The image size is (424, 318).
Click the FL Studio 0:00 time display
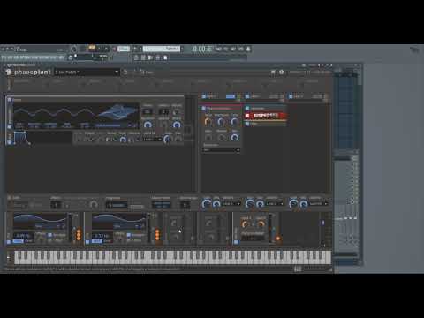click(x=202, y=49)
